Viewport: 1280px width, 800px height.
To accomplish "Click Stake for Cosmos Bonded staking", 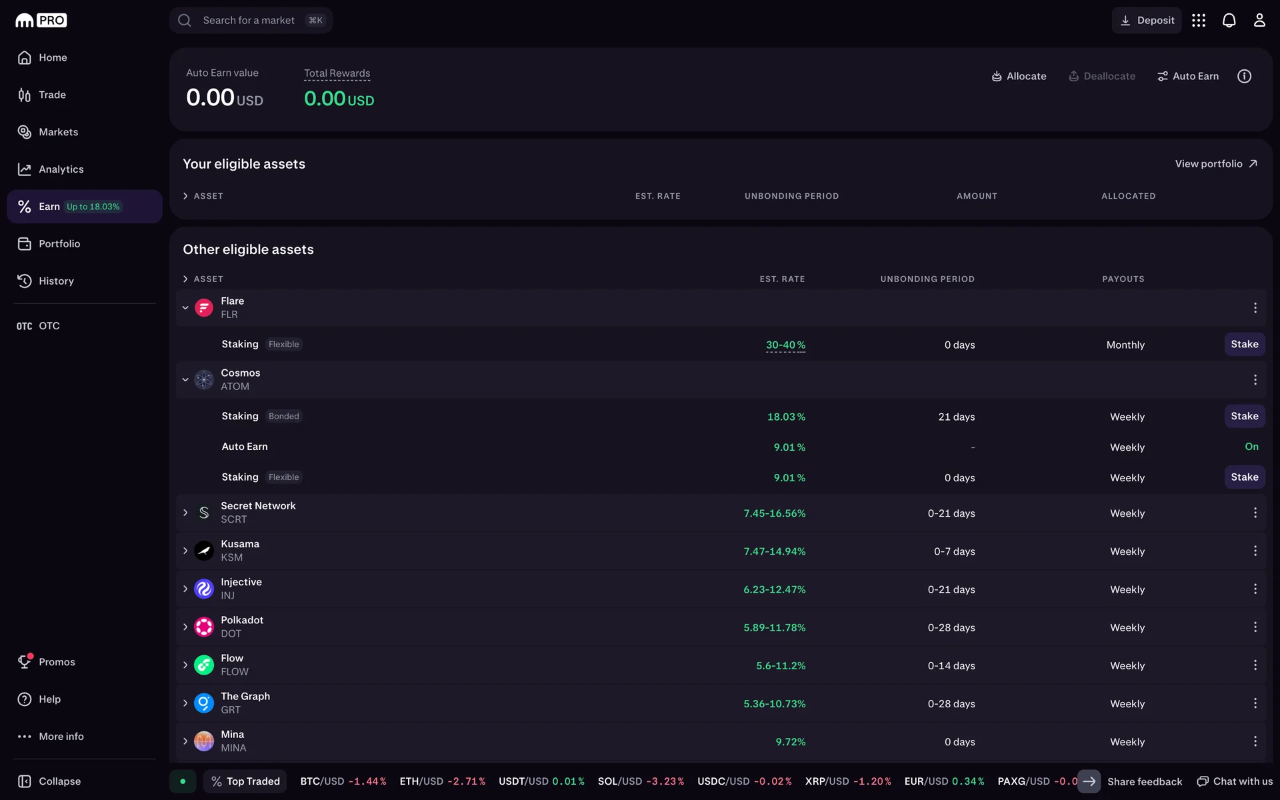I will pos(1244,416).
